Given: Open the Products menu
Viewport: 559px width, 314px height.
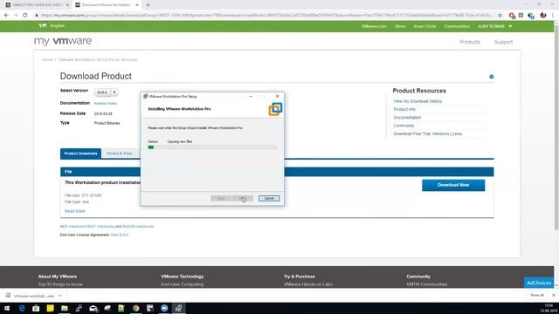Looking at the screenshot, I should click(470, 42).
